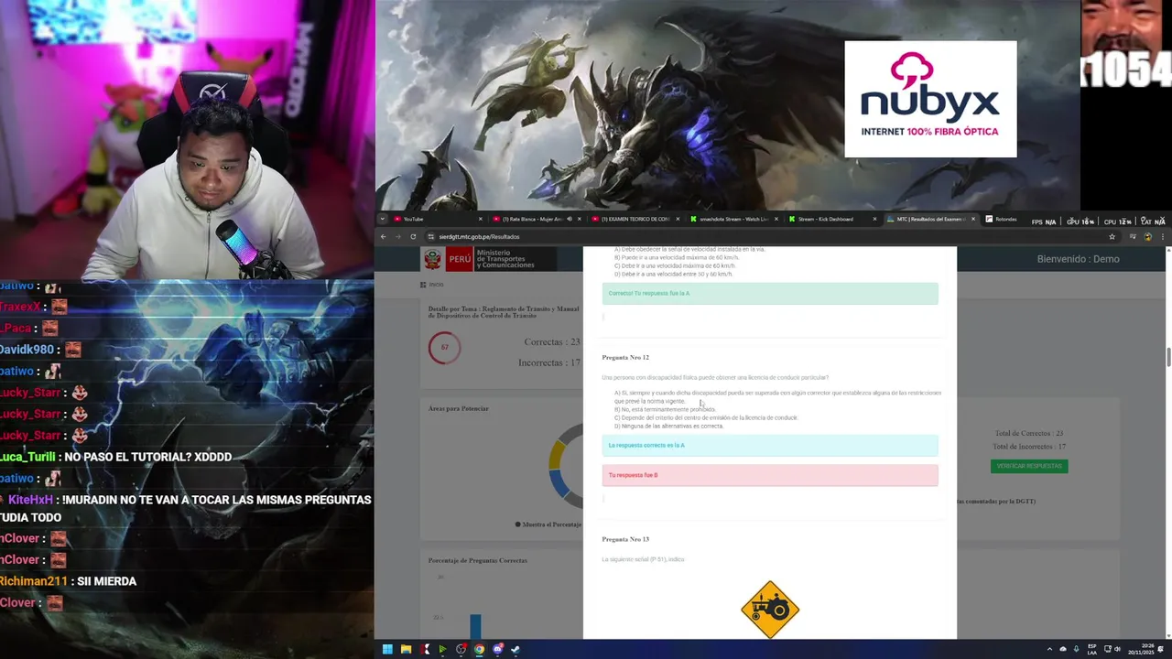
Task: Open the Windows Start button
Action: [387, 649]
